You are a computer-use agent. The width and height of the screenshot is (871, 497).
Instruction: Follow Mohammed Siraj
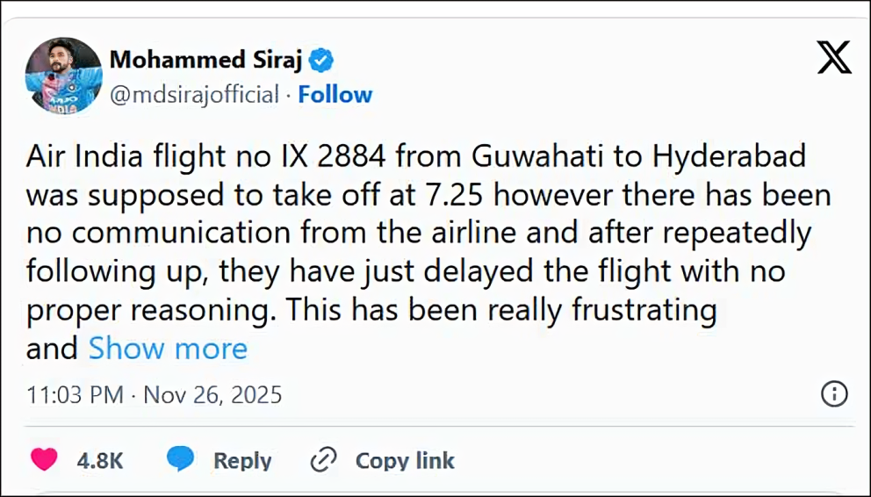click(335, 95)
